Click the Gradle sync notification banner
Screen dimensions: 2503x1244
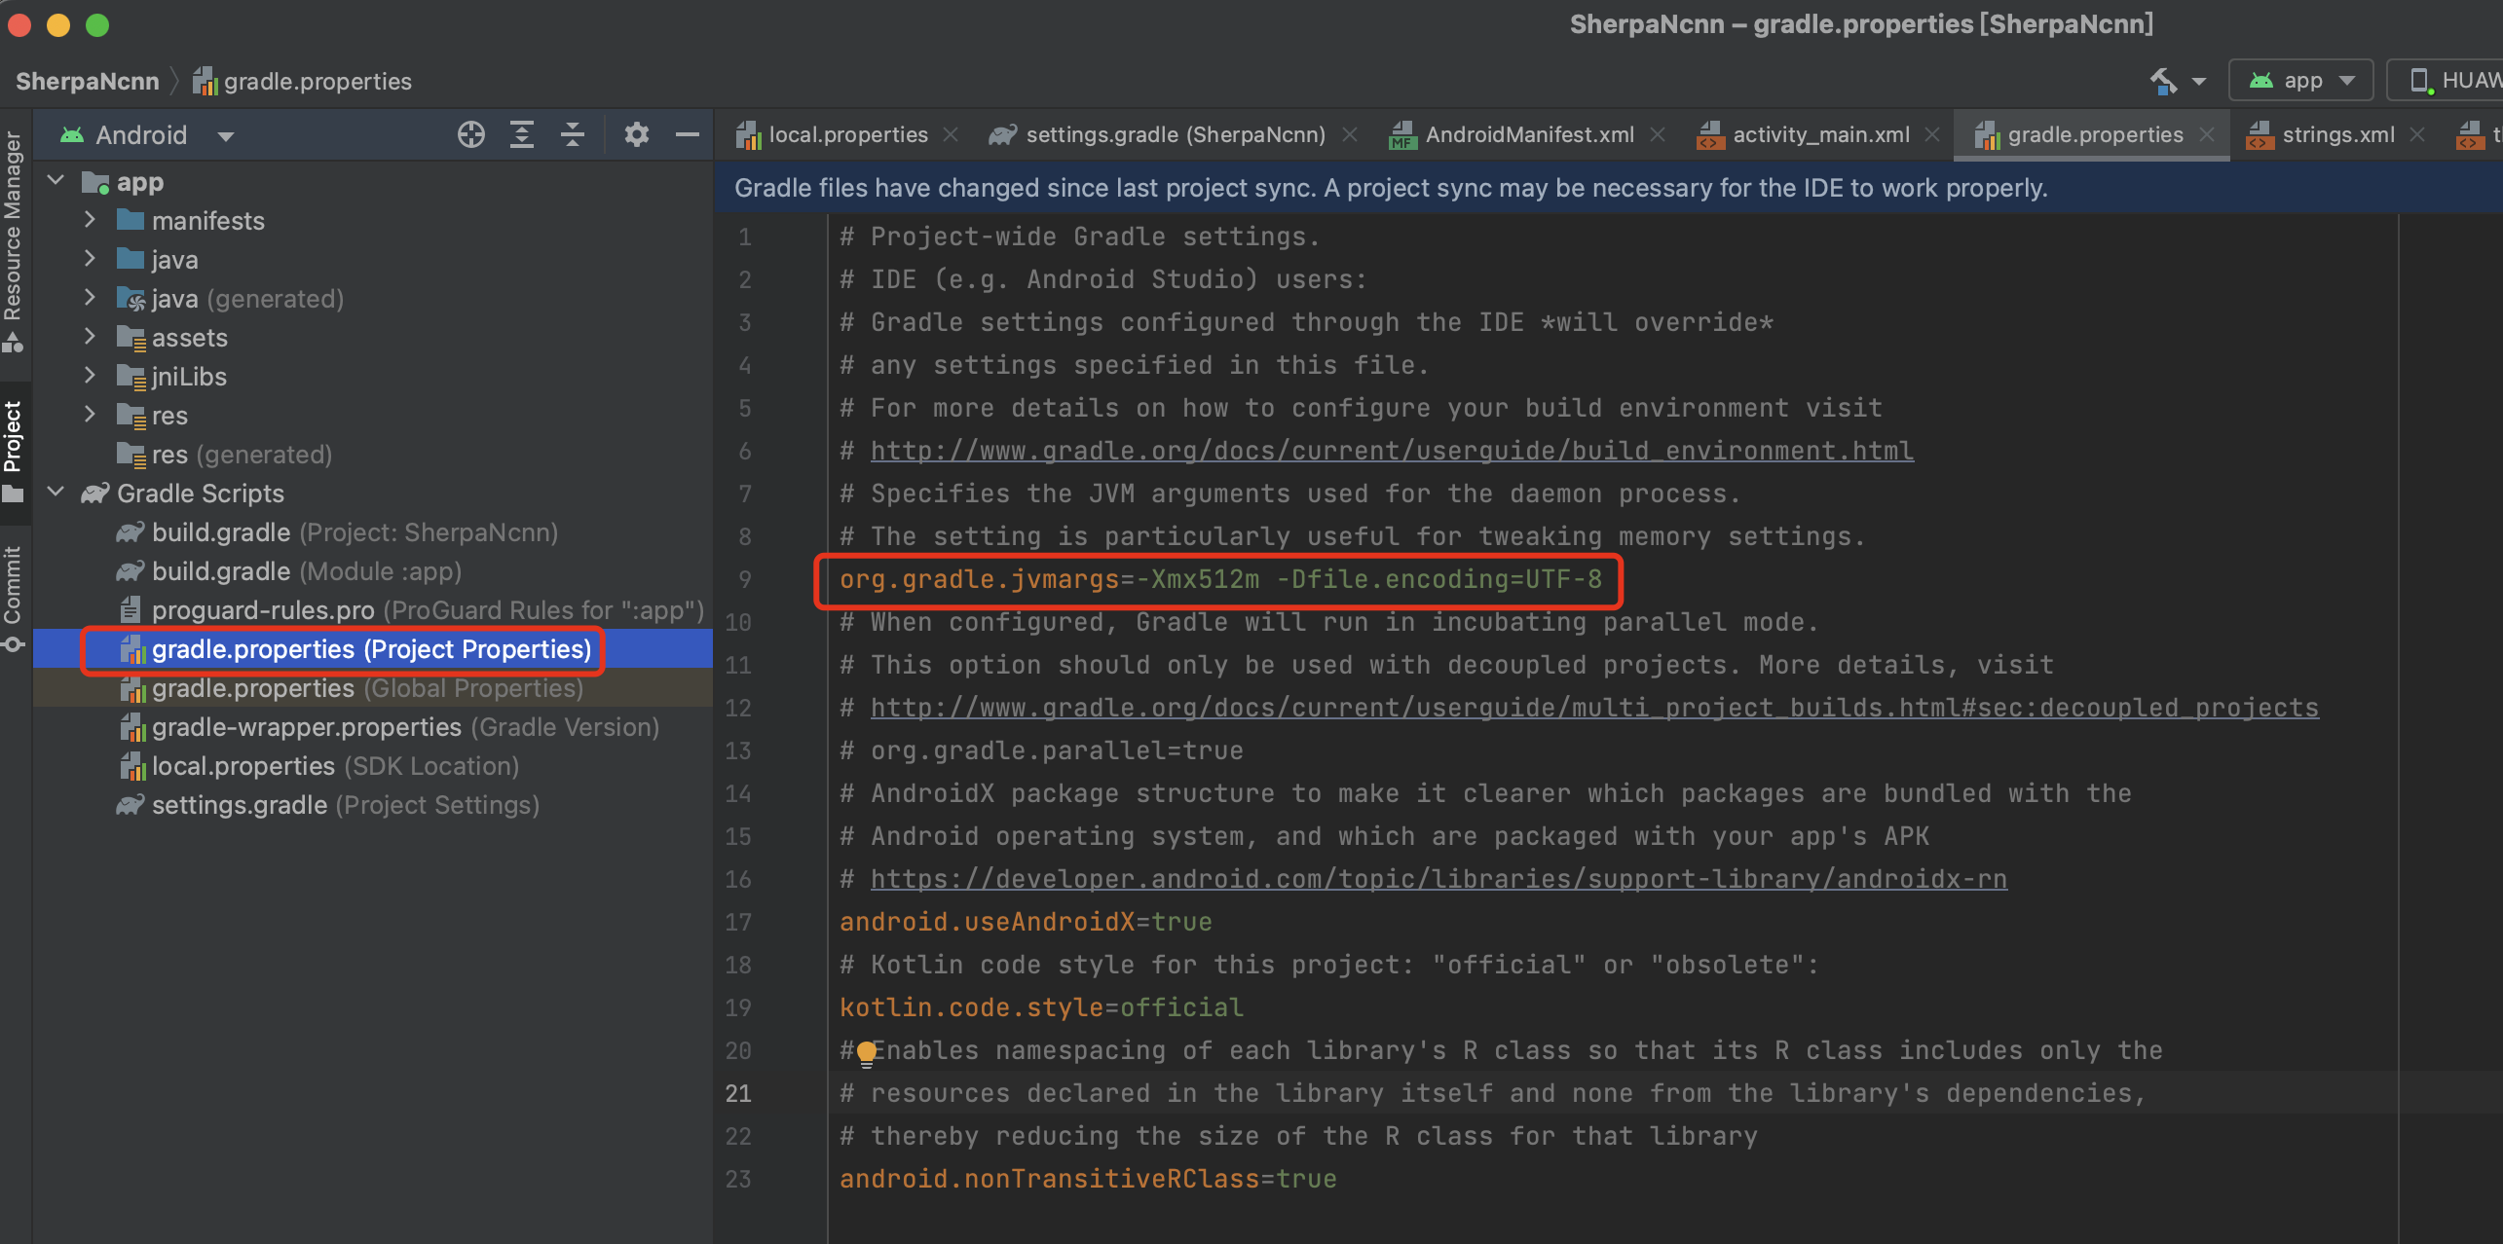[1609, 188]
